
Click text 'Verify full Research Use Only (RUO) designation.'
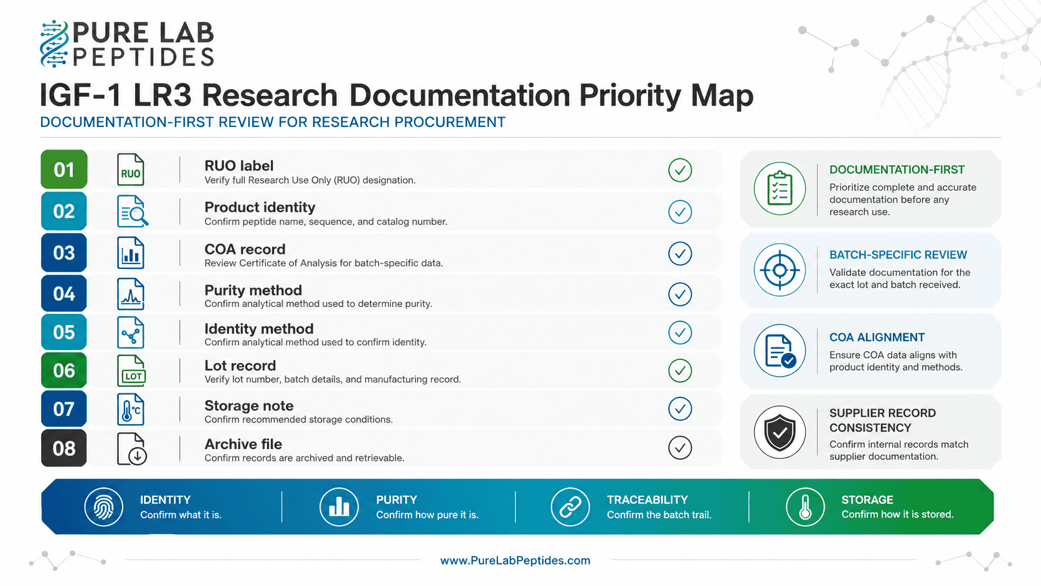310,181
